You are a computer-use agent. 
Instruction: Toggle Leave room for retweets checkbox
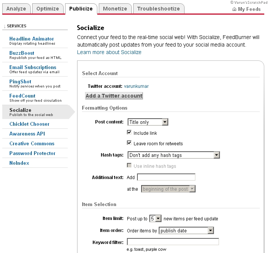(x=129, y=143)
